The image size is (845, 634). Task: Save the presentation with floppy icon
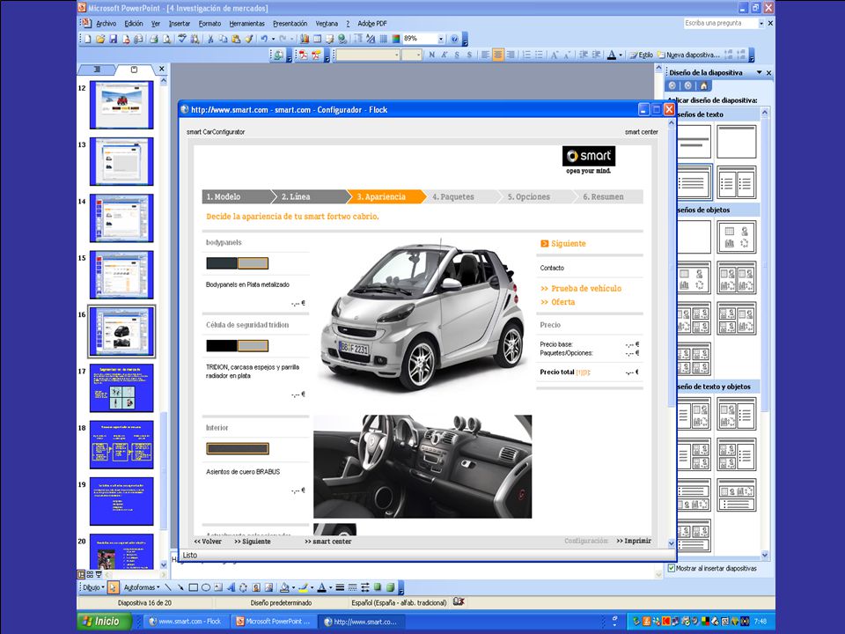tap(114, 39)
